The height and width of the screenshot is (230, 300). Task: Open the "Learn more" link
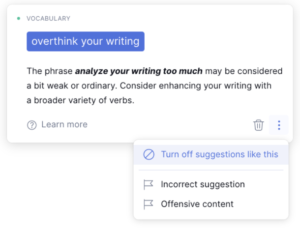pos(64,125)
